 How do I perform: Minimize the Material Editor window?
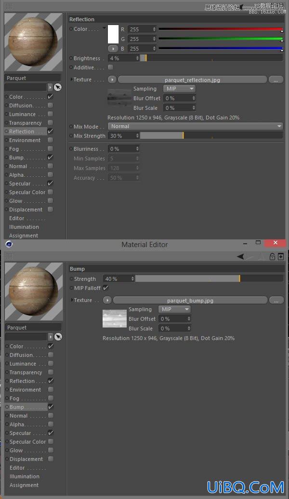(245, 243)
